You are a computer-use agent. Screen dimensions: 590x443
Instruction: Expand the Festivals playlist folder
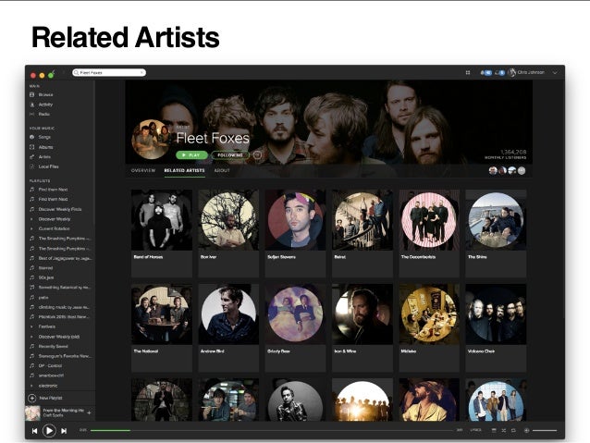(x=31, y=326)
